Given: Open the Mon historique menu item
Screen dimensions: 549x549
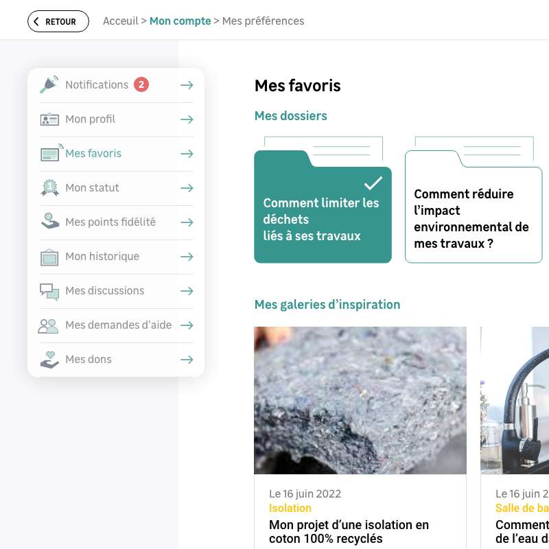Looking at the screenshot, I should [x=102, y=257].
